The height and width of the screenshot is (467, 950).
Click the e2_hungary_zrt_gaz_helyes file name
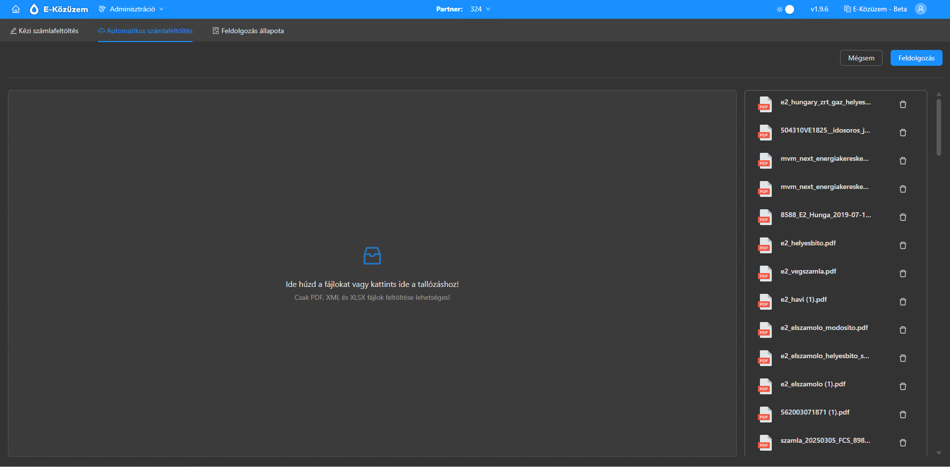click(825, 102)
